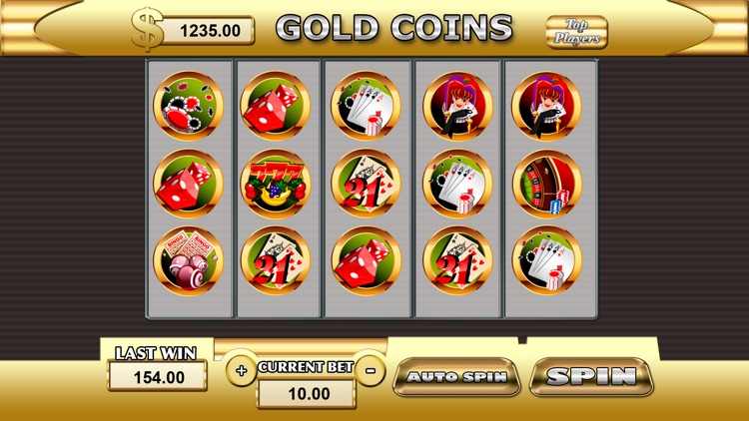Viewport: 749px width, 421px height.
Task: Select the poker chips symbol in first reel
Action: [x=188, y=106]
